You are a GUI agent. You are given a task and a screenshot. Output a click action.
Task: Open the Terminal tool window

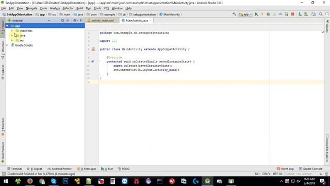coord(14,169)
